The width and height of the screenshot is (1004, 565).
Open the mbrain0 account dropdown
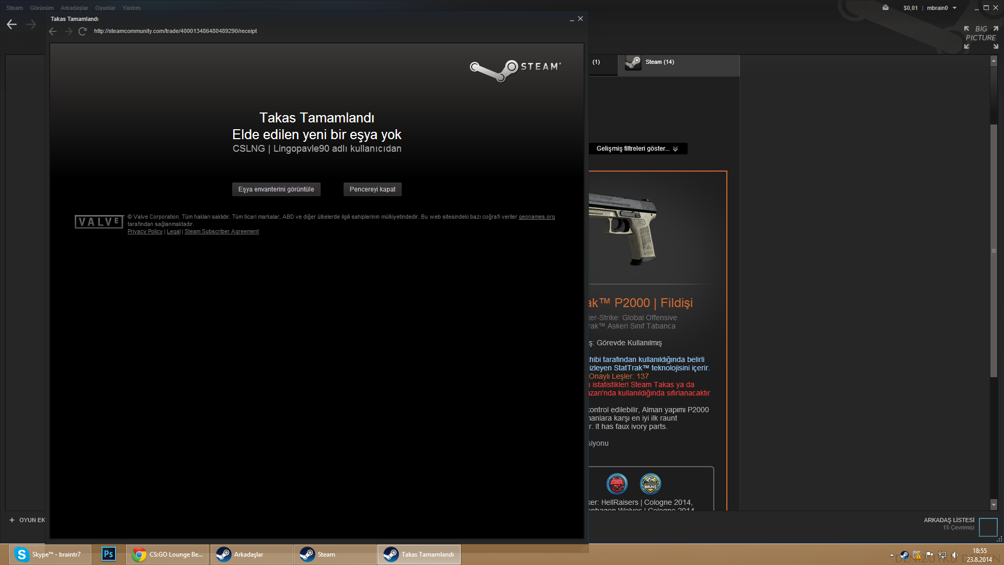point(942,8)
